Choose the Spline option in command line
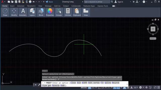This screenshot has width=161, height=90. pyautogui.click(x=108, y=83)
